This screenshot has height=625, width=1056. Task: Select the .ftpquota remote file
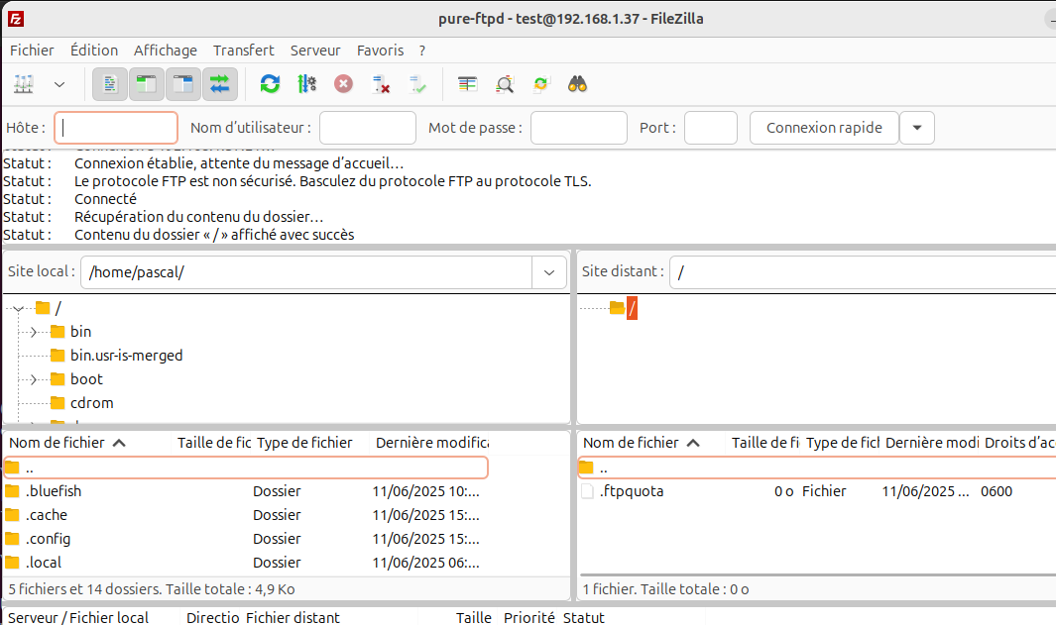coord(817,491)
